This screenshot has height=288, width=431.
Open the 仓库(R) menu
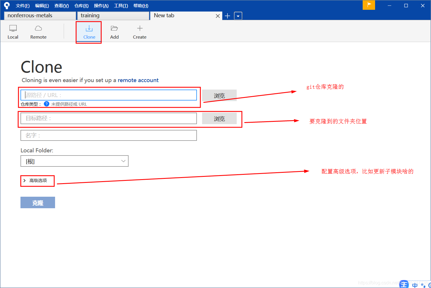pyautogui.click(x=81, y=6)
